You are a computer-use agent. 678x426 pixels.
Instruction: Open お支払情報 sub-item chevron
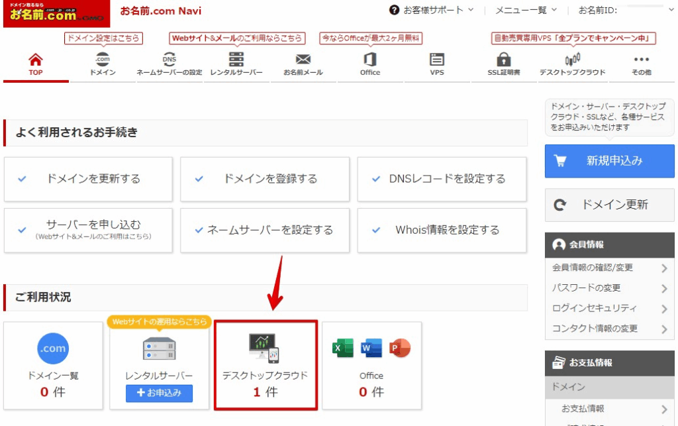[664, 409]
